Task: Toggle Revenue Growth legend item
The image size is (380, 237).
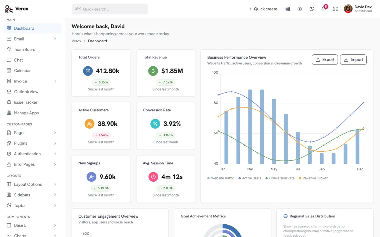Action: click(x=313, y=178)
